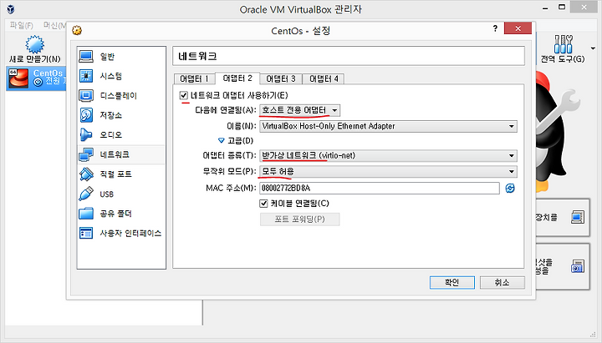This screenshot has width=602, height=343.
Task: Click the 취소 cancel button
Action: 503,282
